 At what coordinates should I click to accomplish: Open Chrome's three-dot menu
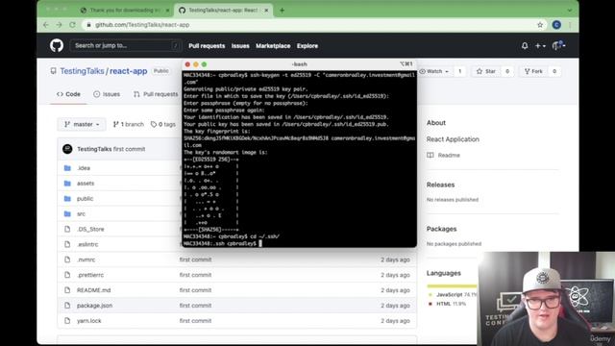tap(570, 25)
